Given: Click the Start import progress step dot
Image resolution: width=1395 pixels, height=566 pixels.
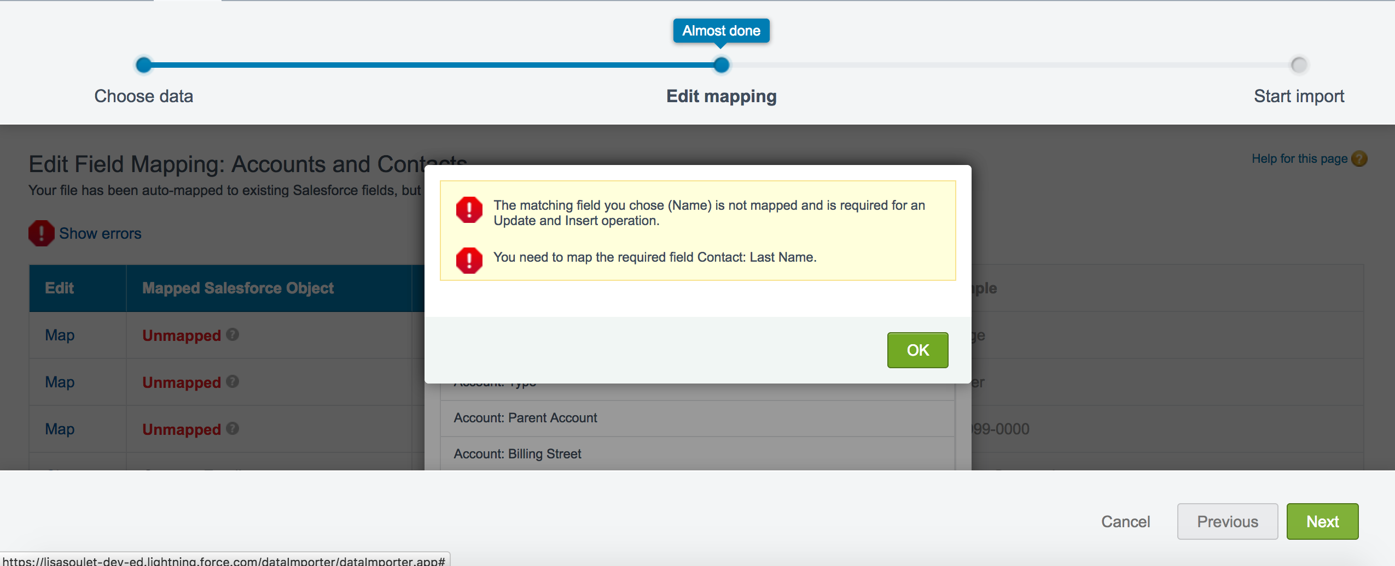Looking at the screenshot, I should pos(1299,65).
